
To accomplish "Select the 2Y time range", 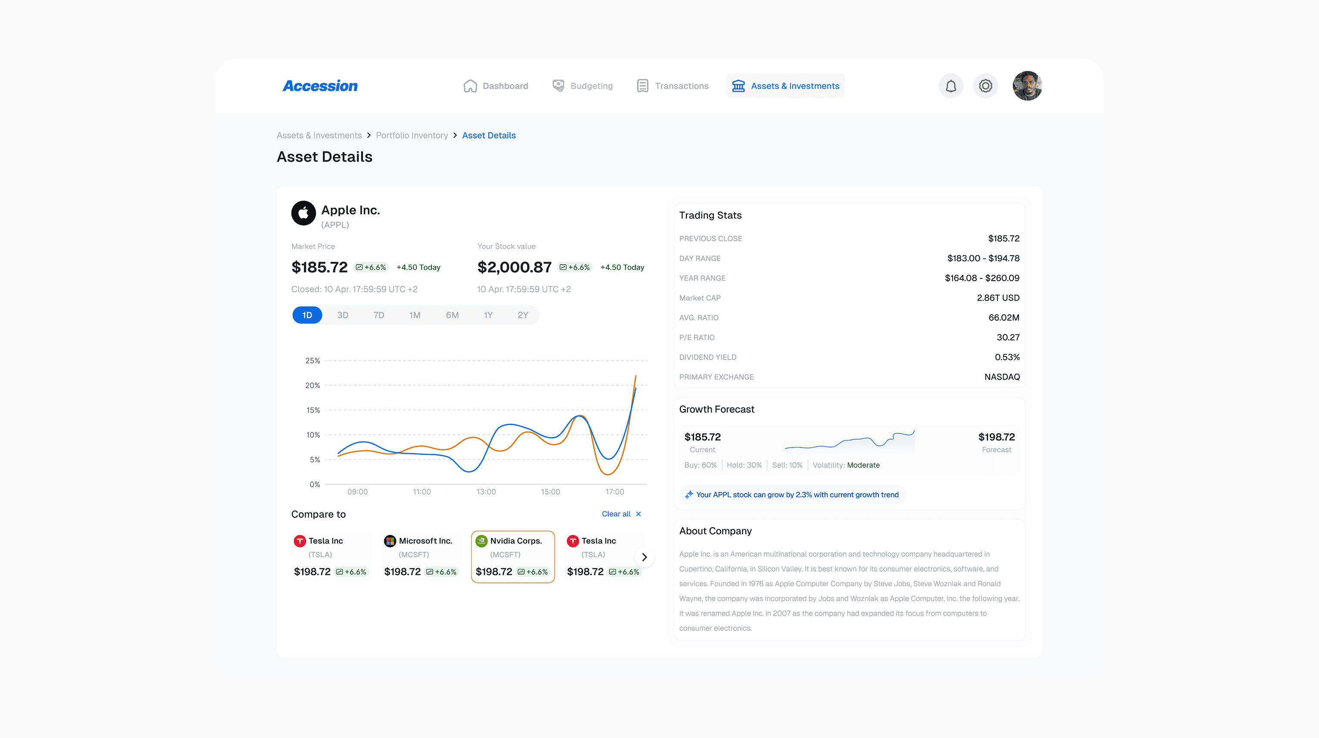I will 522,315.
